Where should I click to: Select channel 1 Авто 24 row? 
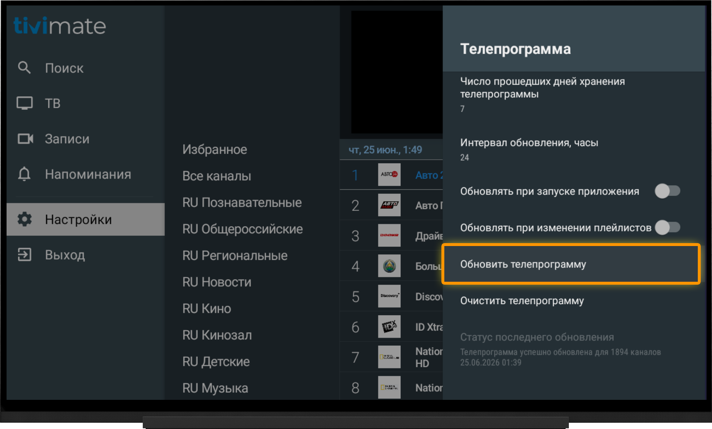[391, 175]
